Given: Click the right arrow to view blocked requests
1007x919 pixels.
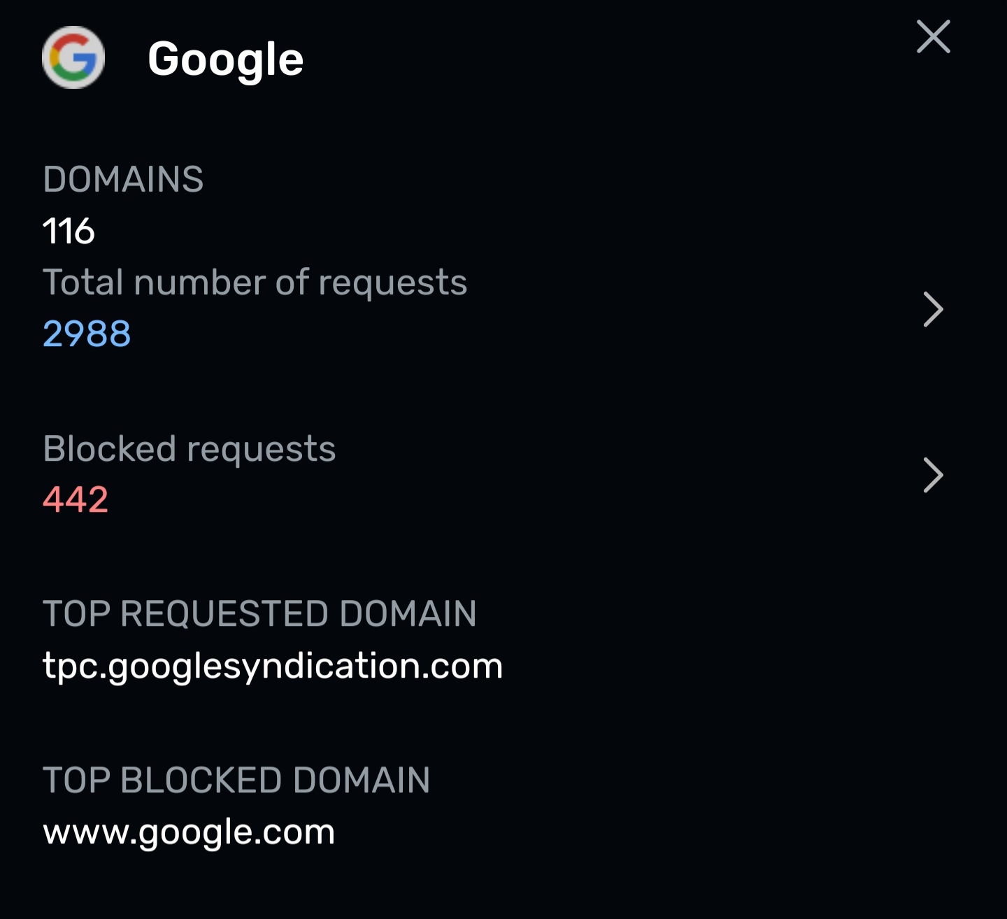Looking at the screenshot, I should click(933, 475).
